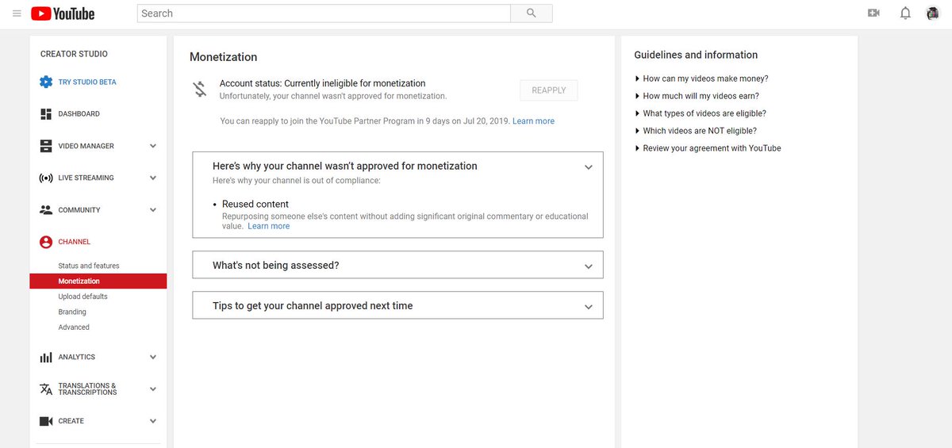Click the Community people icon
This screenshot has width=952, height=448.
point(46,210)
